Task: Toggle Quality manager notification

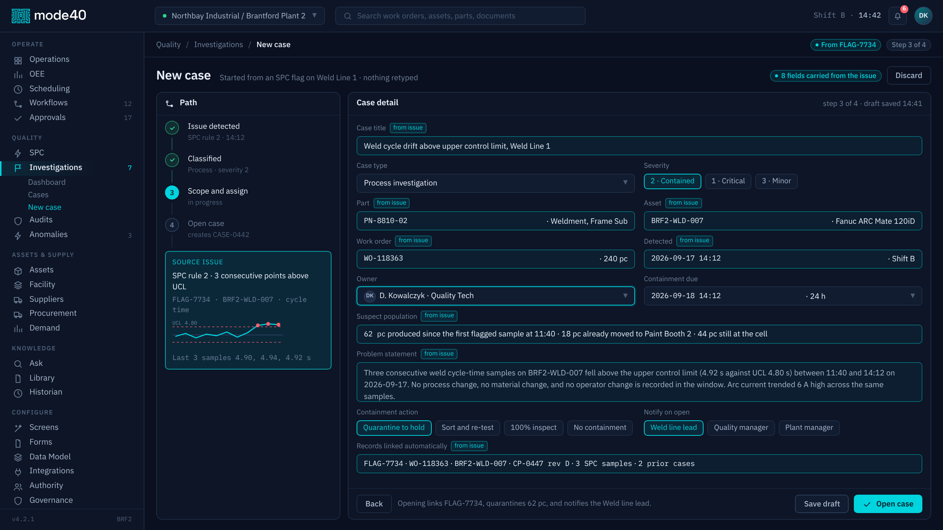Action: (x=741, y=428)
